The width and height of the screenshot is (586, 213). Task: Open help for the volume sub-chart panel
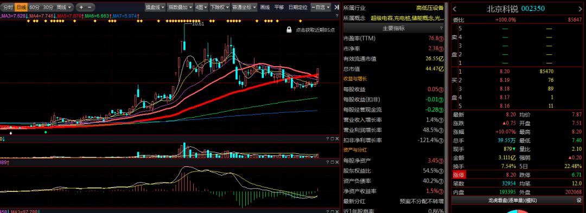pos(327,139)
